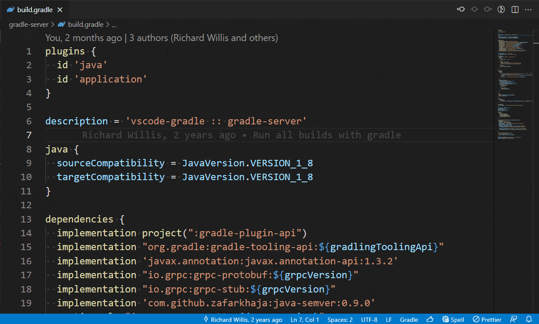Expand the breadcrumb ellipsis symbol

point(114,25)
